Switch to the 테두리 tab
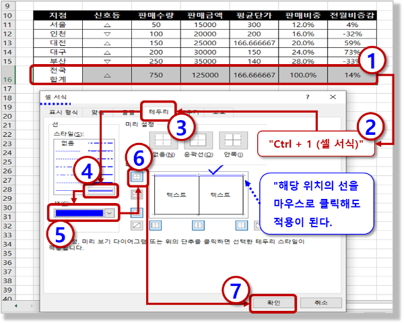The image size is (404, 323). click(x=159, y=112)
